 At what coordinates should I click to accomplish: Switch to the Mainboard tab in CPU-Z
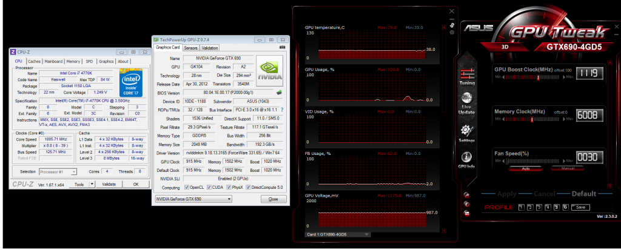click(53, 61)
